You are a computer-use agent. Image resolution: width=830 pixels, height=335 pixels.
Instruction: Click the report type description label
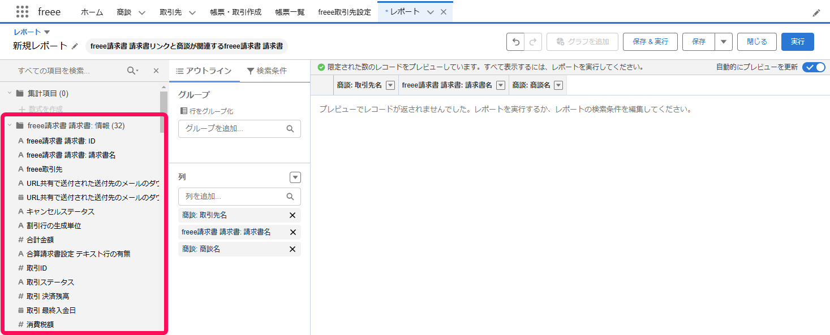coord(187,46)
